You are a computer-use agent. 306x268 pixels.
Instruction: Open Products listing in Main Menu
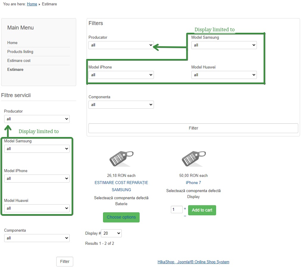point(20,52)
